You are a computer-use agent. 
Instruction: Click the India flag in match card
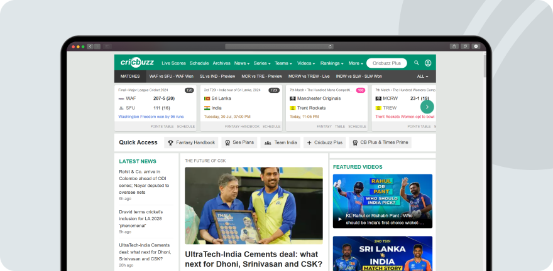[x=207, y=108]
